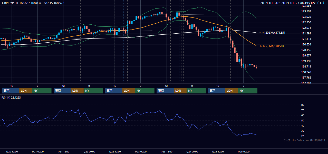
Task: Select the 1/25 00:00 date label
Action: pos(243,151)
